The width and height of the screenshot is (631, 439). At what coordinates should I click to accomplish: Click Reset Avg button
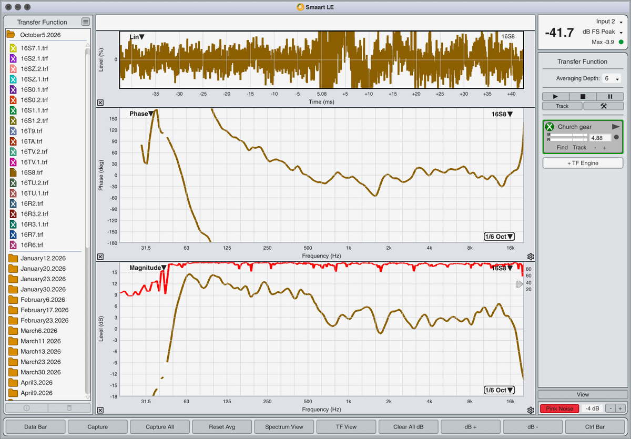[222, 427]
